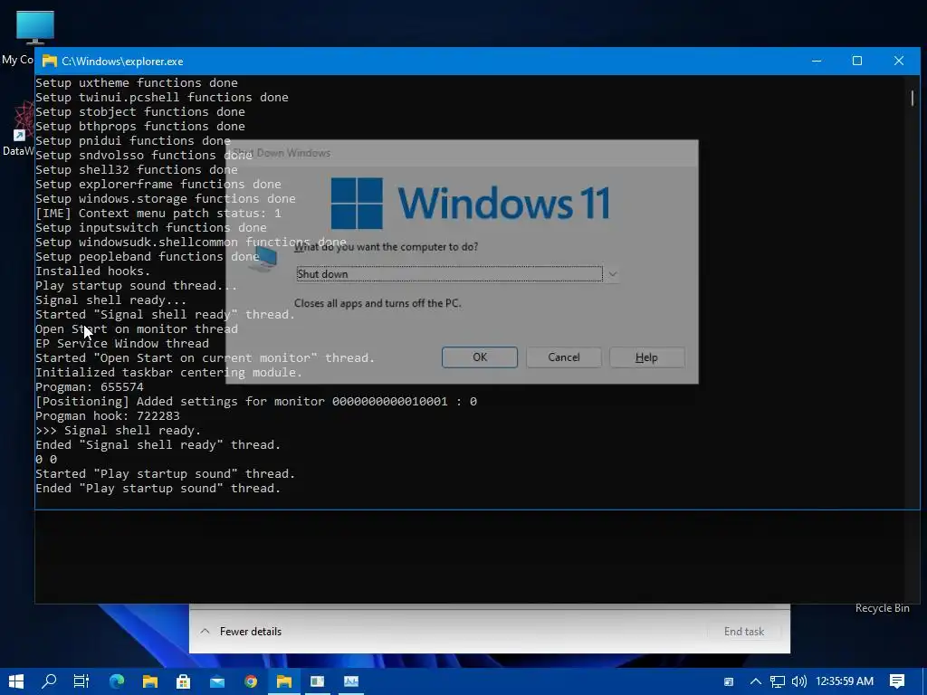Viewport: 927px width, 695px height.
Task: Switch to the active explorer.exe console taskbar icon
Action: (x=283, y=681)
